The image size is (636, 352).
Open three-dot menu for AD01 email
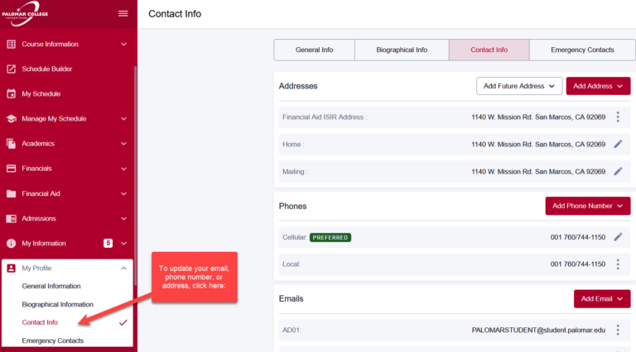point(618,330)
